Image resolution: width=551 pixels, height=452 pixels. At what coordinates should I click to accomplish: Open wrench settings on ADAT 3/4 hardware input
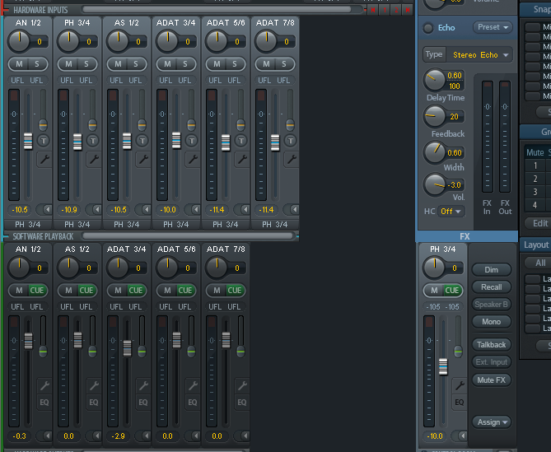[192, 160]
